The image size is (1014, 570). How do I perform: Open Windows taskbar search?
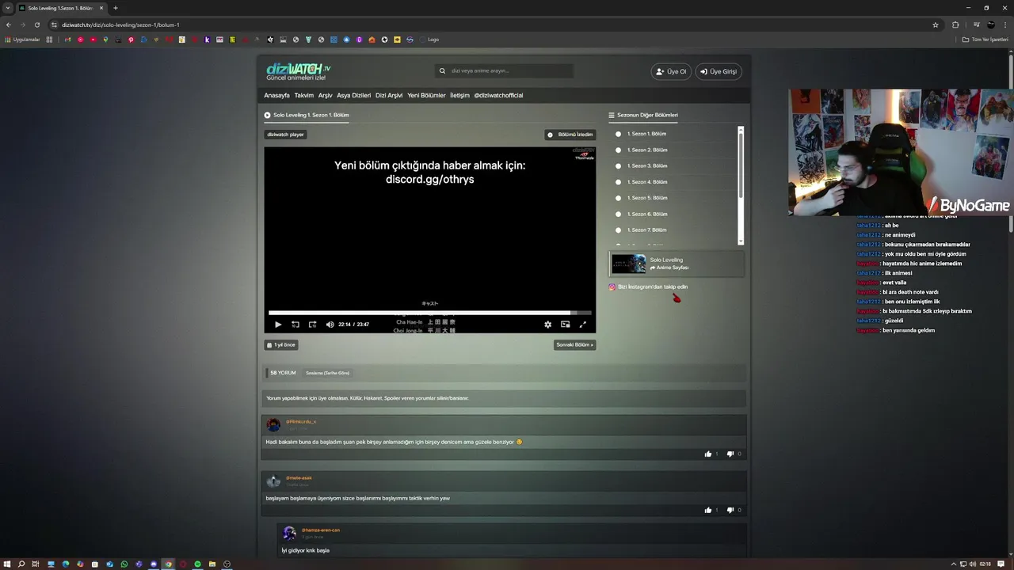pyautogui.click(x=21, y=564)
